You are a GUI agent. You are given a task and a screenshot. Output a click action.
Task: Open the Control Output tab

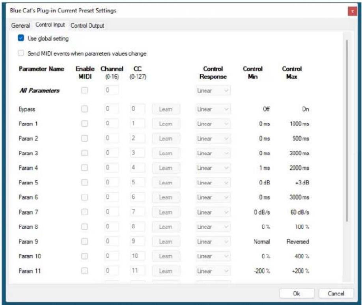point(87,25)
